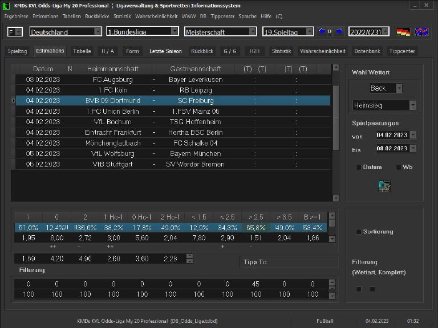Open the F sport type dropdown
This screenshot has width=438, height=328.
[x=19, y=32]
